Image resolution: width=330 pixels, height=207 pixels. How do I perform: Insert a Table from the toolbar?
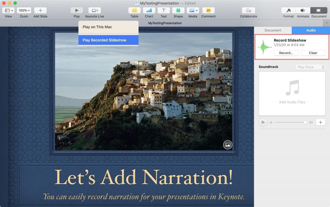[134, 10]
